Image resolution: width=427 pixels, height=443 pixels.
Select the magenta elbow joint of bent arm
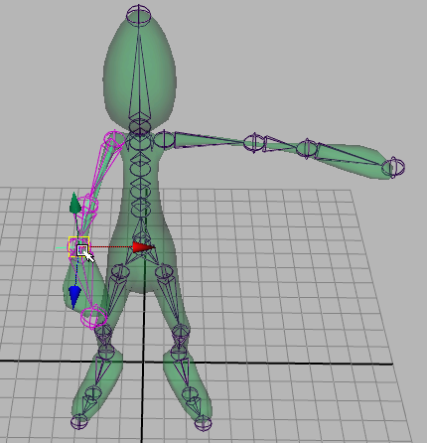89,205
